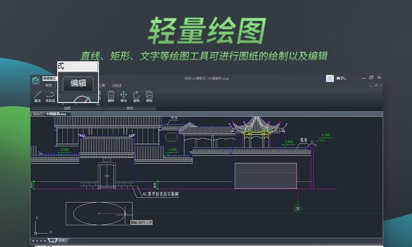Screen dimensions: 412x247
Task: Select the 复制 copy tool
Action: tap(149, 96)
